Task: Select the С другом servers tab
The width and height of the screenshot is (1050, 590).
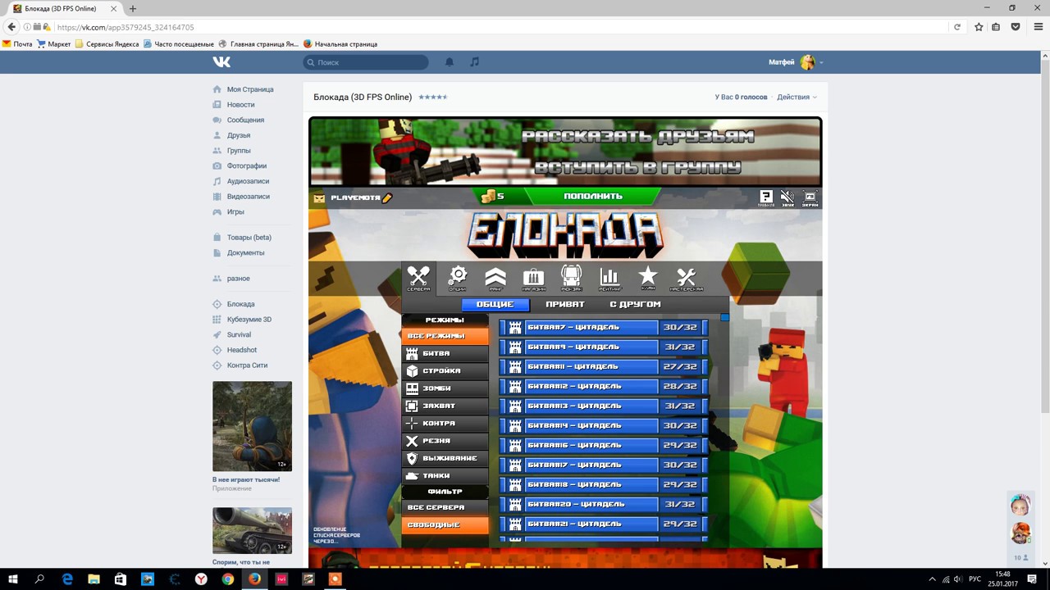Action: tap(635, 304)
